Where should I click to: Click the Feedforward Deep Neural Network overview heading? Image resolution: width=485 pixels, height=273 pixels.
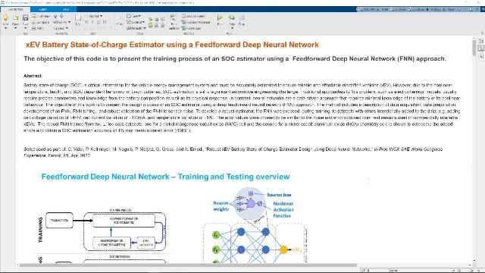(165, 177)
